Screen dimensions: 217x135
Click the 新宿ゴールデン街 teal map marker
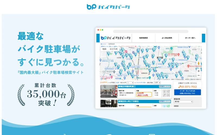150,78
